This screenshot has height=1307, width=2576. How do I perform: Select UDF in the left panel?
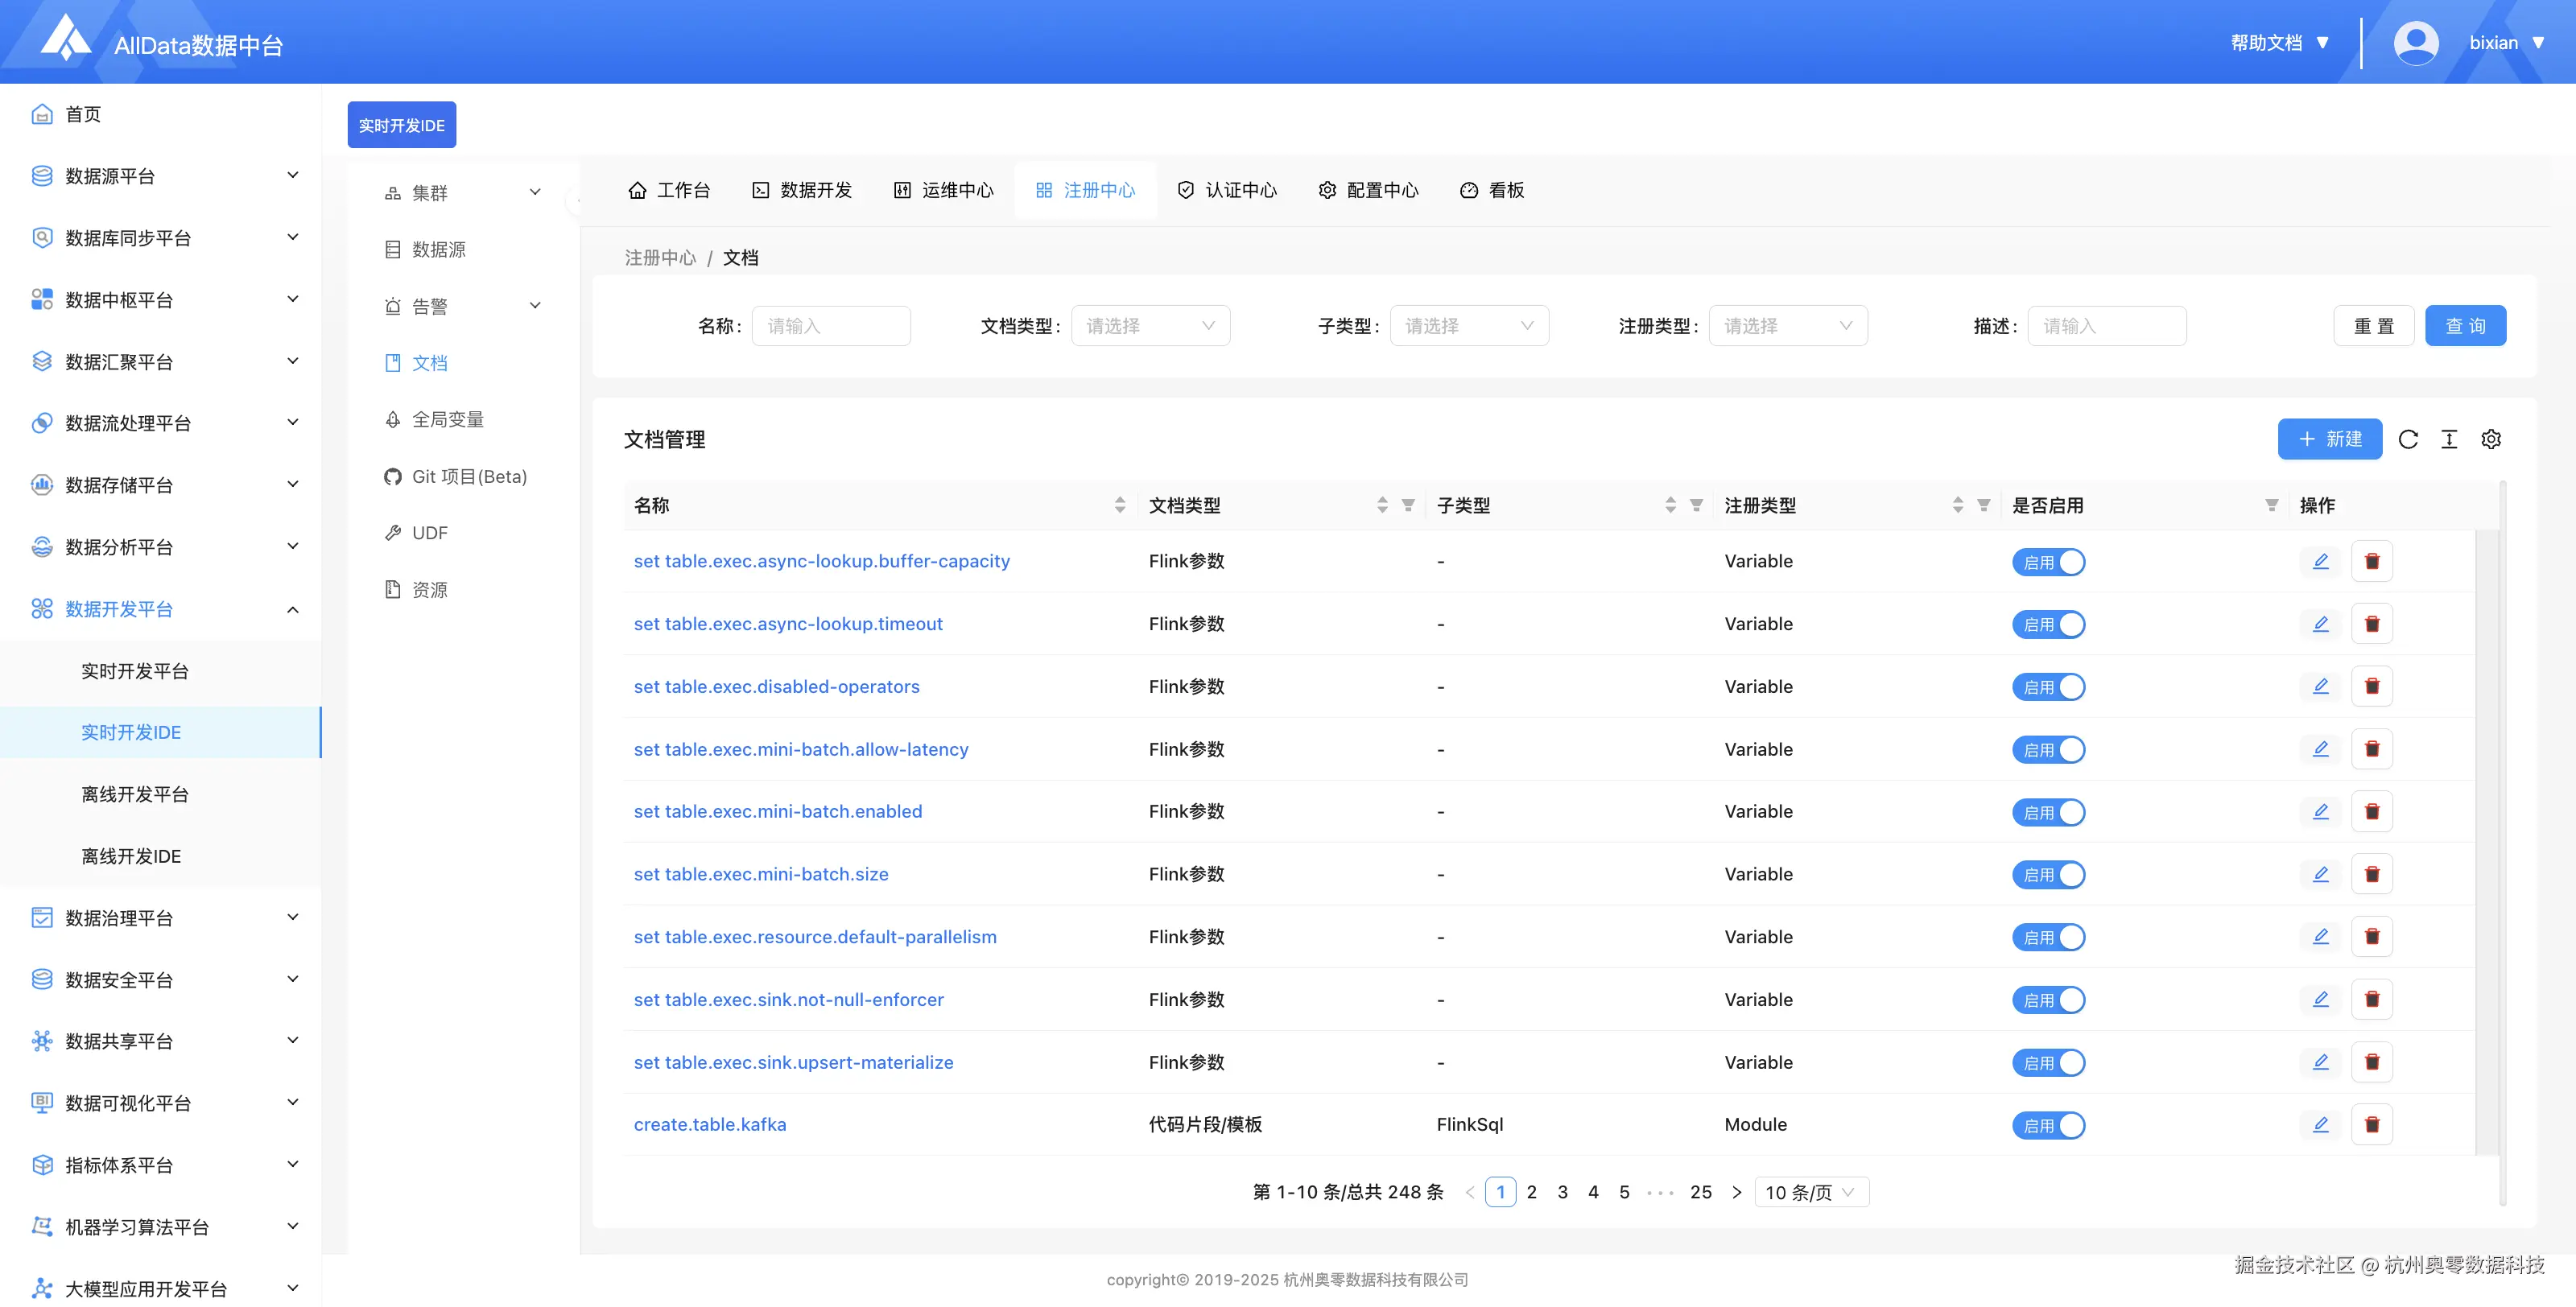coord(430,532)
